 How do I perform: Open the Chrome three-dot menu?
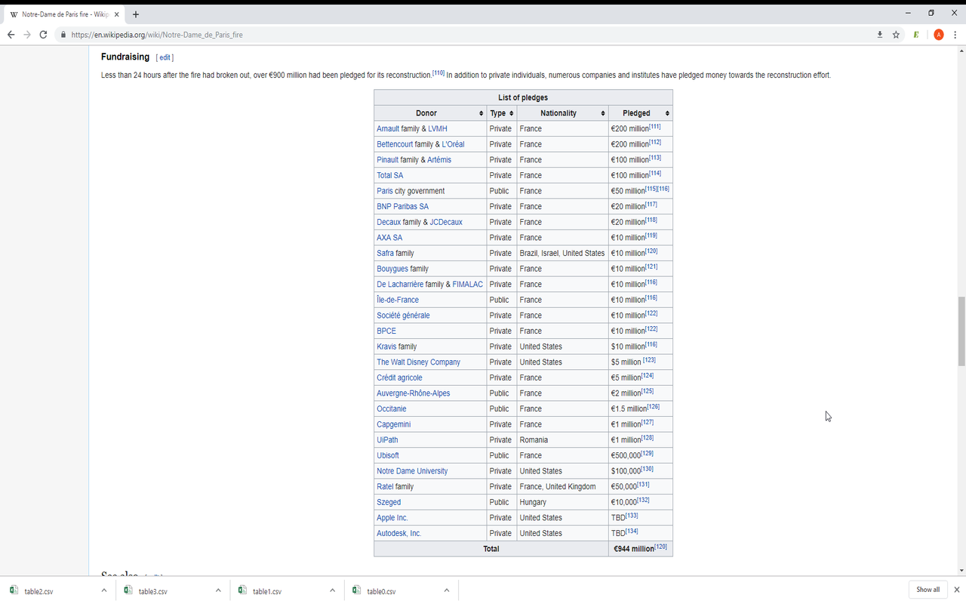(x=956, y=35)
